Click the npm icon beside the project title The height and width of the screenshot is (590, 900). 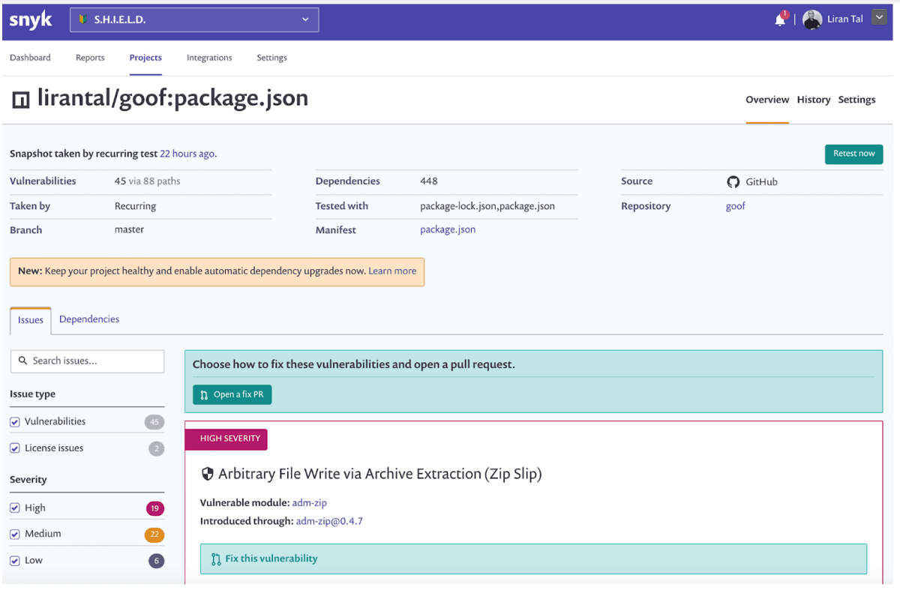coord(21,100)
